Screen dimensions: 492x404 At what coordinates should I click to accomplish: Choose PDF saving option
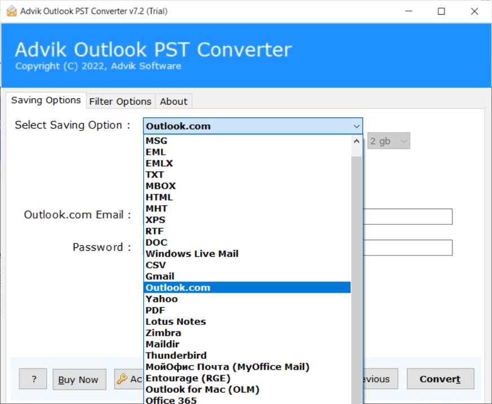tap(247, 310)
